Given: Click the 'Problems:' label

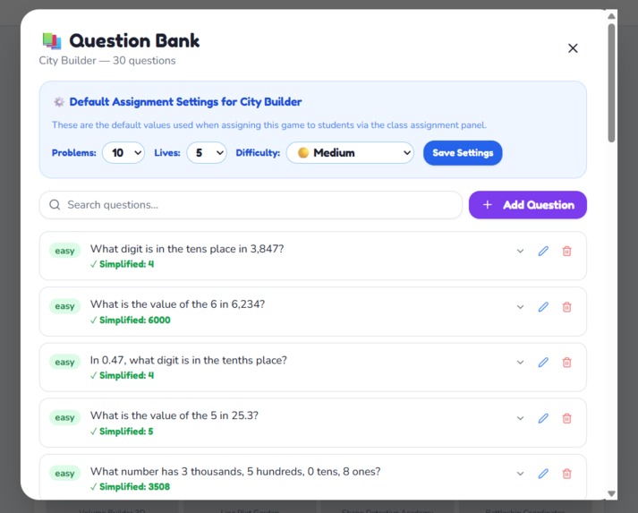Looking at the screenshot, I should pos(73,153).
